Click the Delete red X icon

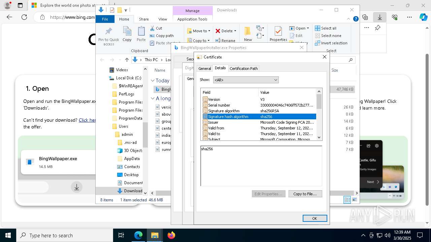point(218,31)
